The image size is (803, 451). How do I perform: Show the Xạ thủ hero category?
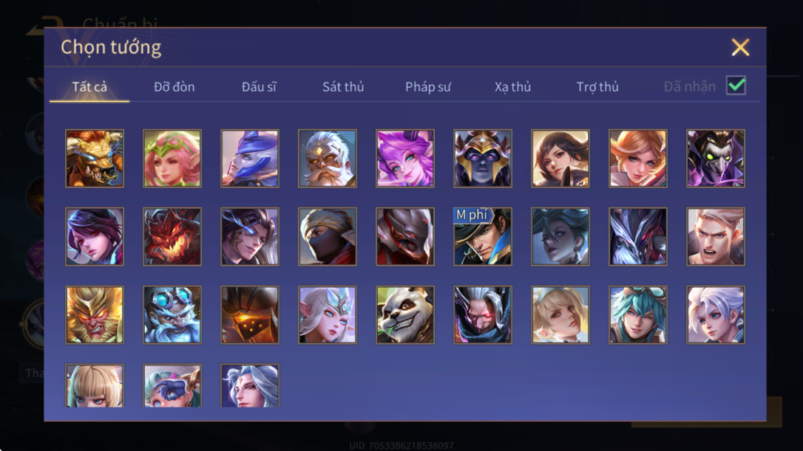(x=512, y=87)
